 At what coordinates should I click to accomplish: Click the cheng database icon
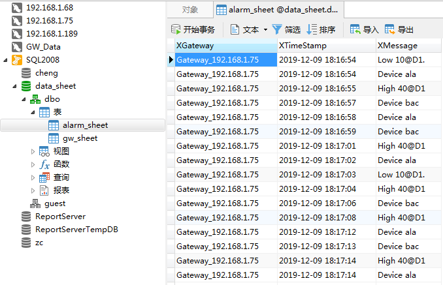coord(26,73)
